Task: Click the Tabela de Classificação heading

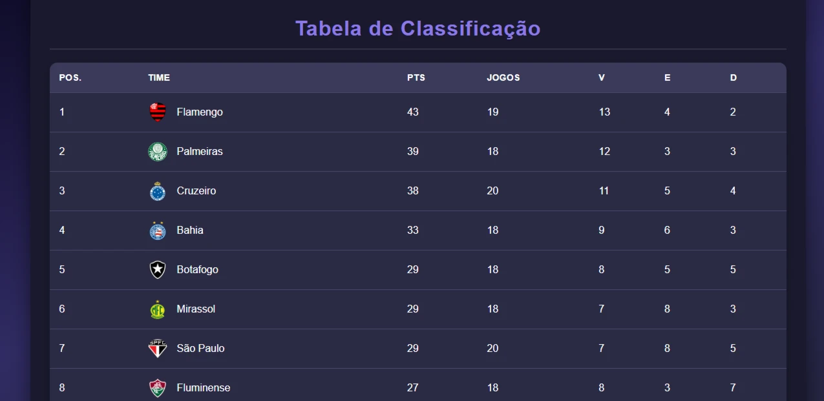Action: (418, 29)
